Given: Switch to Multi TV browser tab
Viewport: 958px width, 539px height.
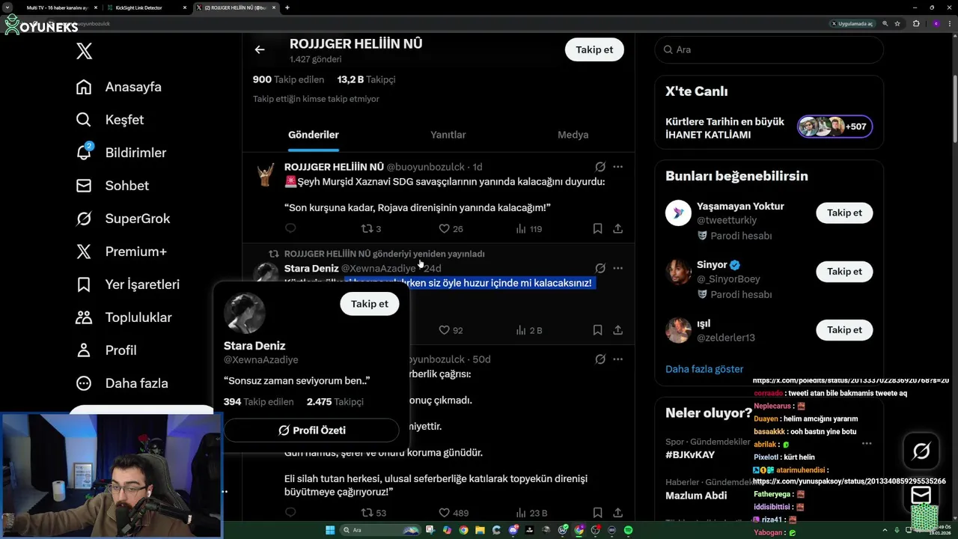Looking at the screenshot, I should coord(58,7).
